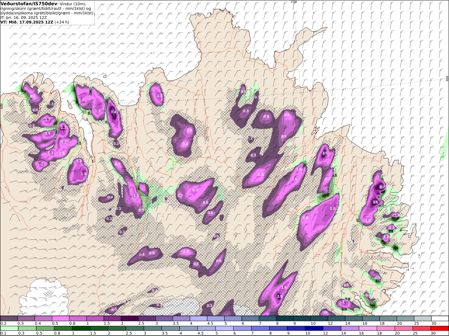Select the darkest purple 2–2.5 top legend swatch
The image size is (449, 336).
(129, 318)
